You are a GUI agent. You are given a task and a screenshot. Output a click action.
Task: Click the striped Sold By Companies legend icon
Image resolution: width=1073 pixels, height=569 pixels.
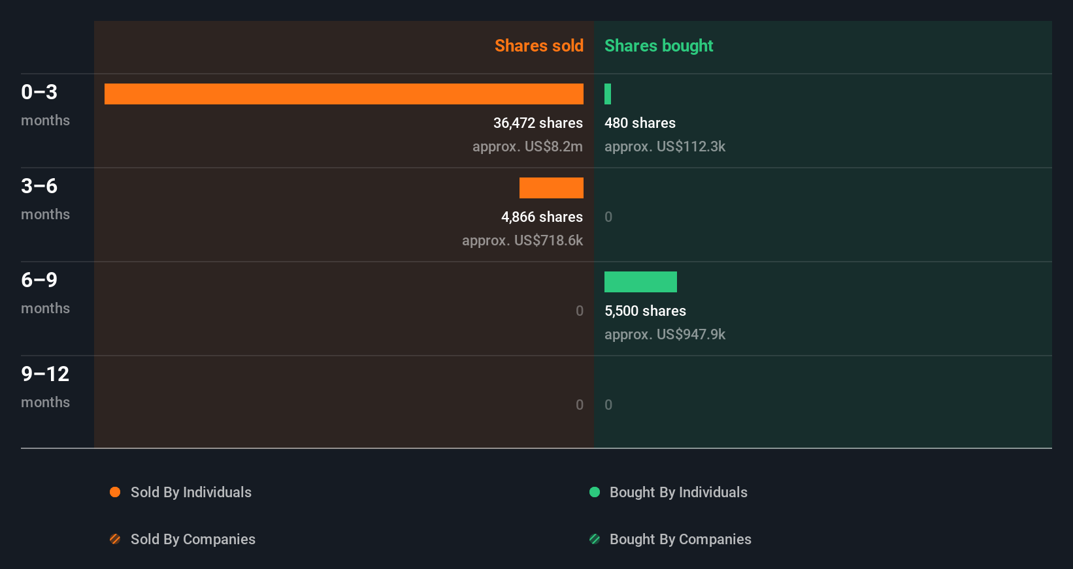click(115, 539)
